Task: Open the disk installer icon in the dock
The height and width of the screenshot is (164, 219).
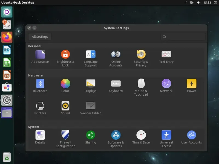Action: (x=6, y=24)
